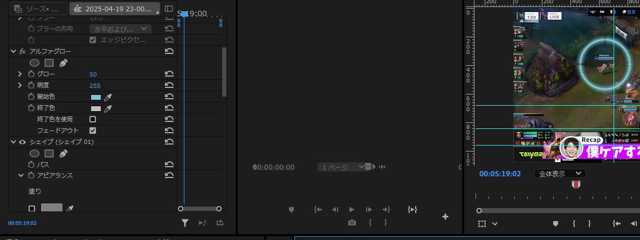
Task: Toggle the ブラーの方向 stopwatch animation
Action: tap(31, 29)
